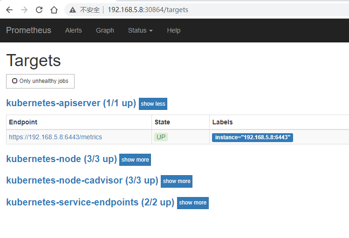Expand kubernetes-node-cadvisor with show more

pyautogui.click(x=177, y=181)
